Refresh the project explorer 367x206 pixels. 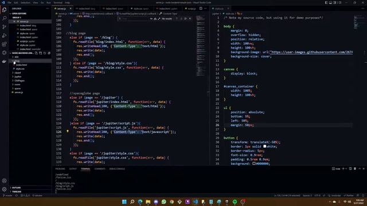(x=45, y=53)
